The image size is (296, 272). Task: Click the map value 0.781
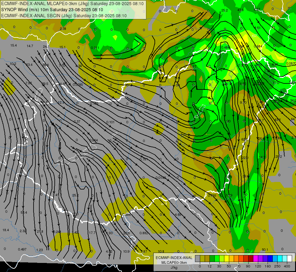click(144, 159)
